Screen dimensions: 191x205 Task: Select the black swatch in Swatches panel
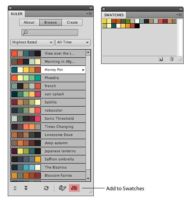tap(137, 26)
